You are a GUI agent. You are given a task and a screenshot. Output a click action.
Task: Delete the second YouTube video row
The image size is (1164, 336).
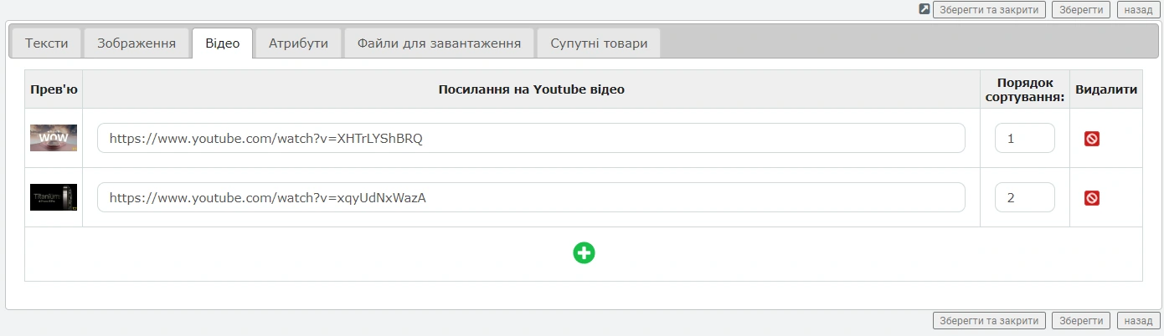point(1092,198)
